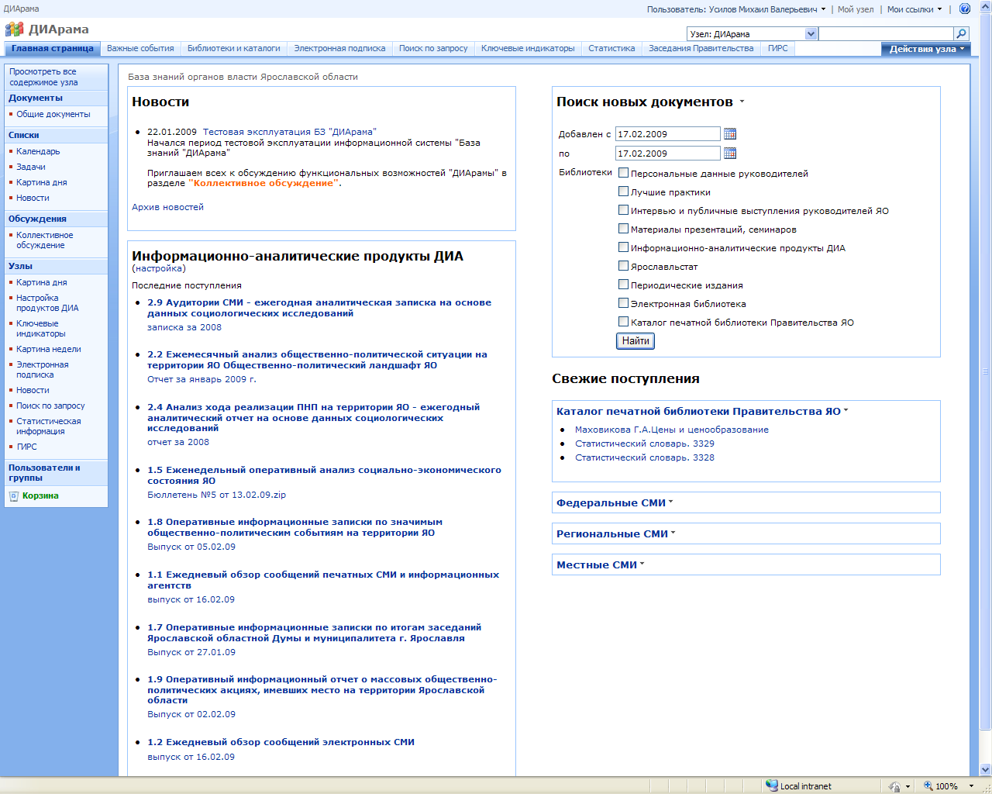
Task: Check the "Лучшие практики" library checkbox
Action: 623,192
